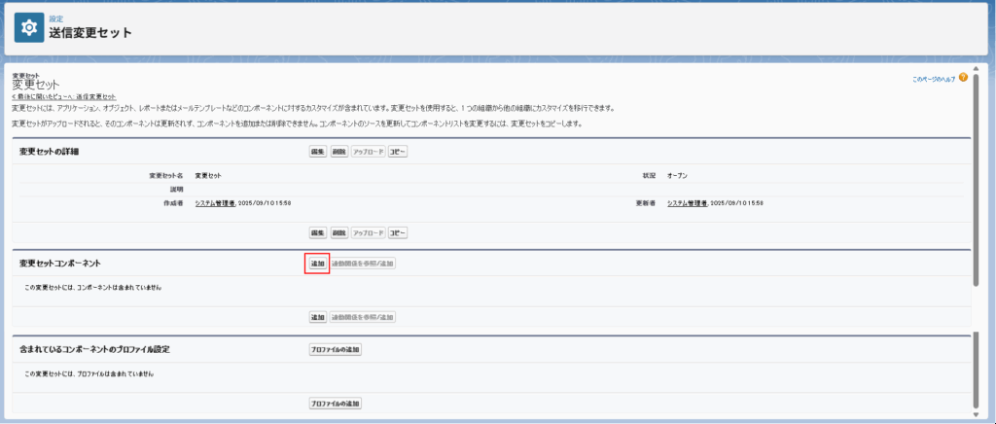Image resolution: width=996 pixels, height=424 pixels.
Task: Go back via 最後に開いたビューへ: 送信変更セット link
Action: 64,97
